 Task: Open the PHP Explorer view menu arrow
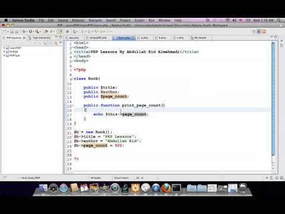61,42
